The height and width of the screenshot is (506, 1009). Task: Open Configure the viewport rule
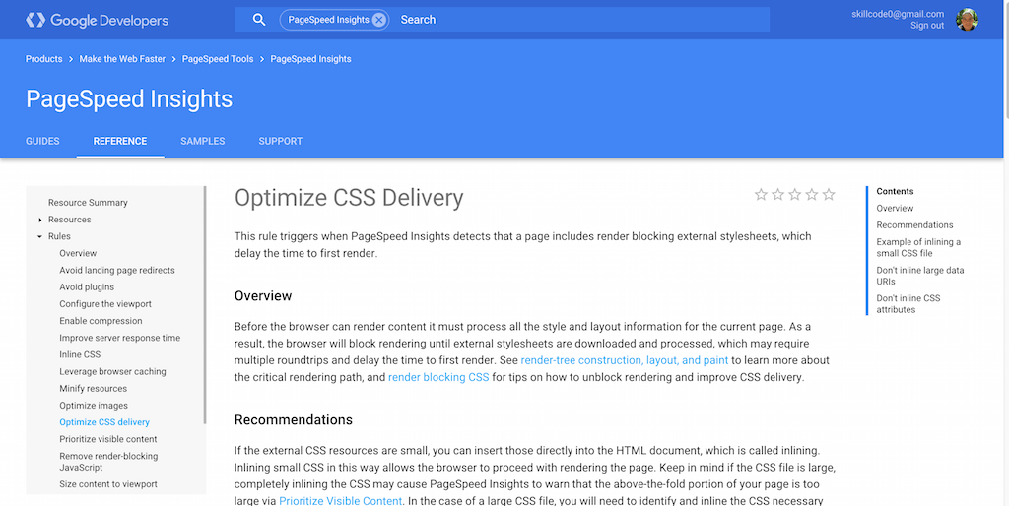click(105, 303)
